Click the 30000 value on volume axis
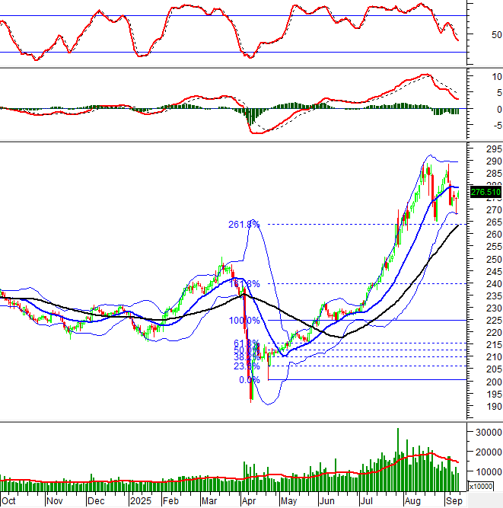The image size is (503, 508). pos(485,433)
